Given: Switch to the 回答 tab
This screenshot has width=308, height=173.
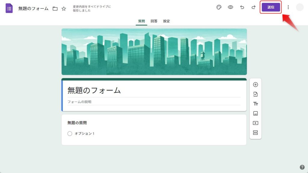Looking at the screenshot, I should point(154,21).
